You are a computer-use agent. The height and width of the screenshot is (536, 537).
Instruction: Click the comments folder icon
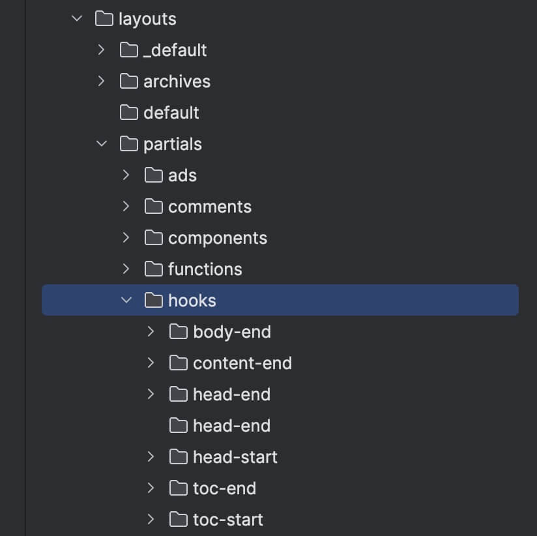(153, 206)
